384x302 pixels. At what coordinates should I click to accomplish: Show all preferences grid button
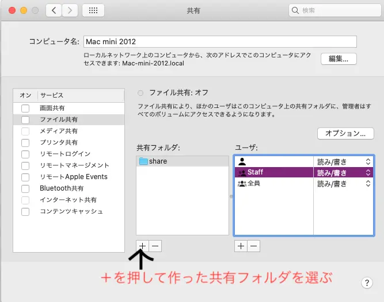(93, 10)
